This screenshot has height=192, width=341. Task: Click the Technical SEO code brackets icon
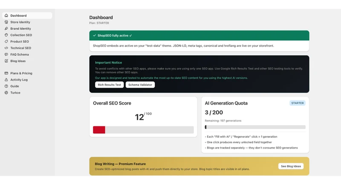6,48
